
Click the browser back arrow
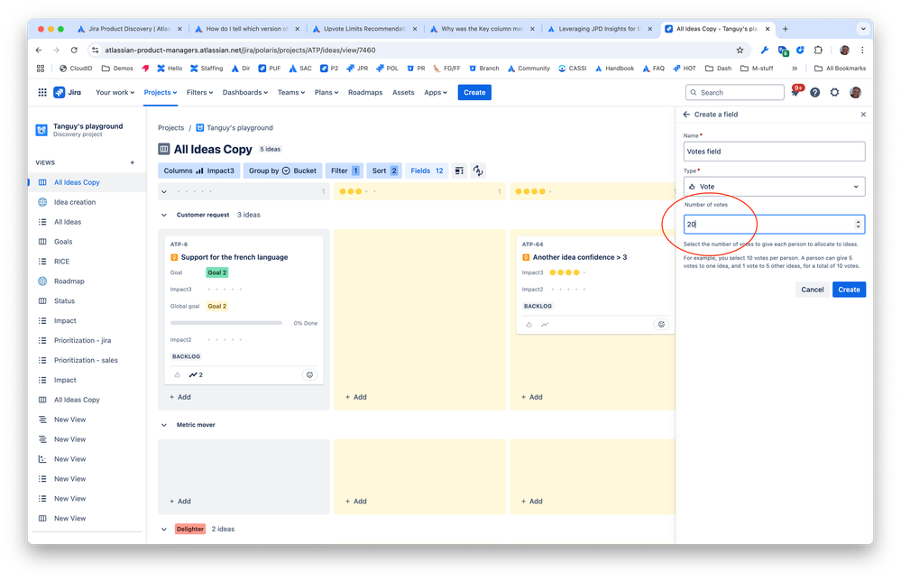pyautogui.click(x=39, y=50)
